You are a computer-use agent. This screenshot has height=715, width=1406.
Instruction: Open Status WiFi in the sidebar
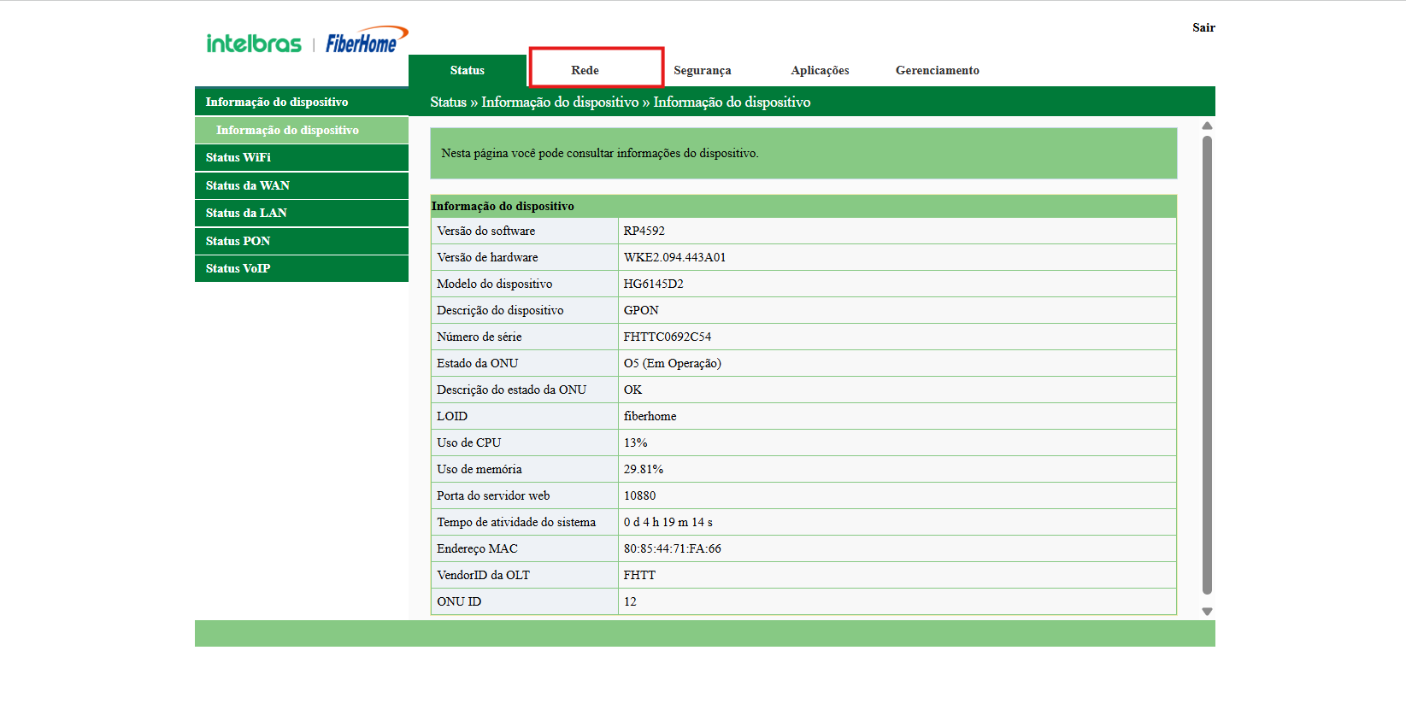238,157
